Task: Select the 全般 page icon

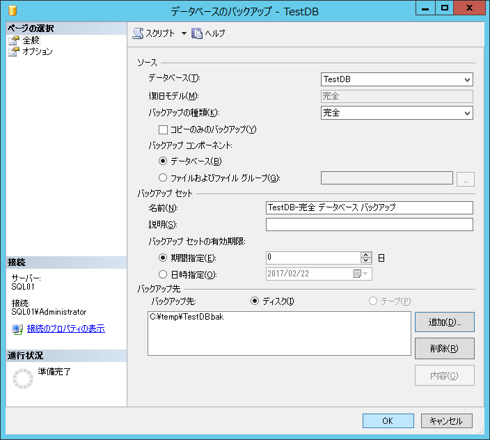Action: click(14, 40)
